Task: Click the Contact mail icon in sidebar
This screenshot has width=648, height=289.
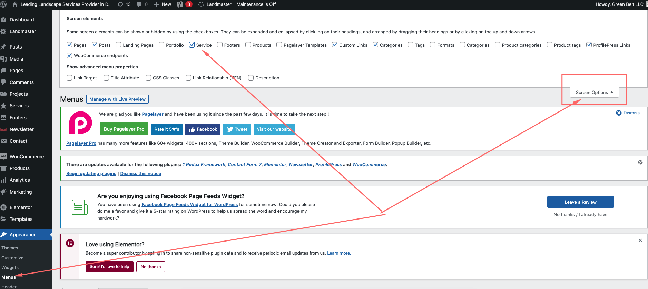Action: pos(3,141)
